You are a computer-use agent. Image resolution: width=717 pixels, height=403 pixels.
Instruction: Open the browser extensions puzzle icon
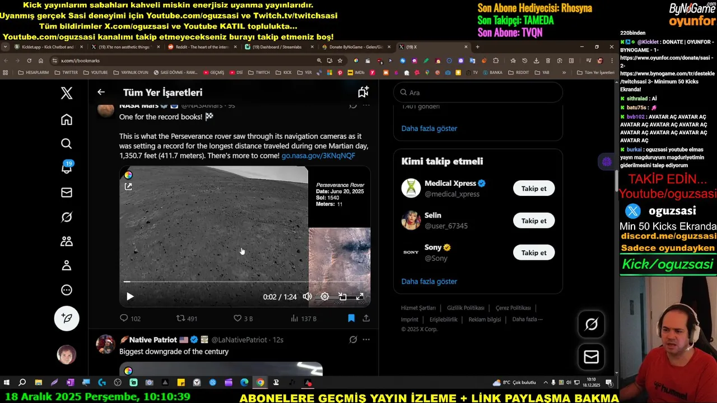496,60
